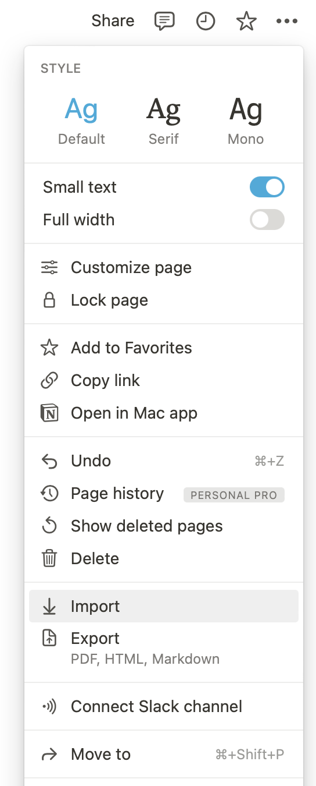
Task: Select the Serif font style
Action: pyautogui.click(x=164, y=121)
